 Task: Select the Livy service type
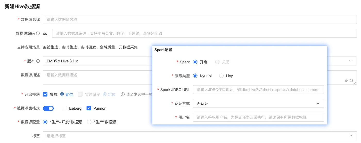pyautogui.click(x=221, y=76)
